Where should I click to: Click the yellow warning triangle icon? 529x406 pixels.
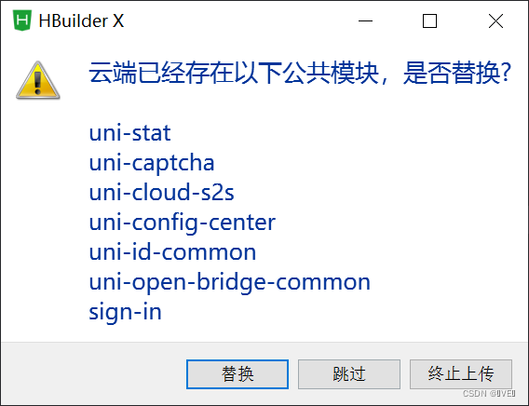[38, 80]
